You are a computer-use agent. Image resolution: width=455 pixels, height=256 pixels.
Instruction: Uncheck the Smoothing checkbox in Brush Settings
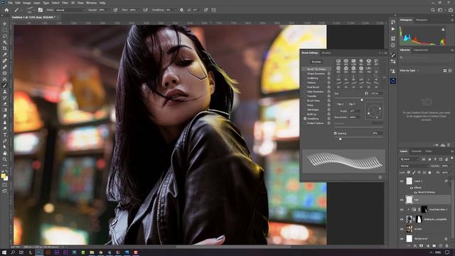pos(305,119)
